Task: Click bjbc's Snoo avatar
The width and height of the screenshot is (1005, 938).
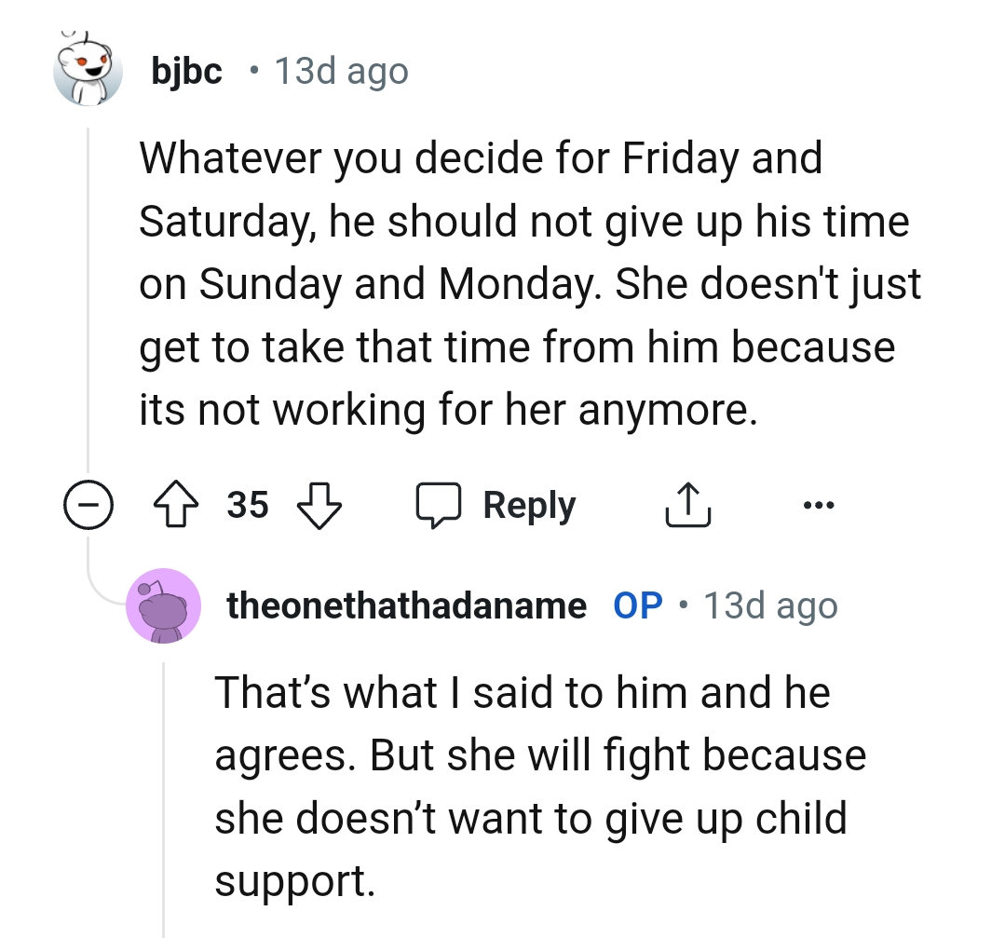Action: click(x=88, y=70)
